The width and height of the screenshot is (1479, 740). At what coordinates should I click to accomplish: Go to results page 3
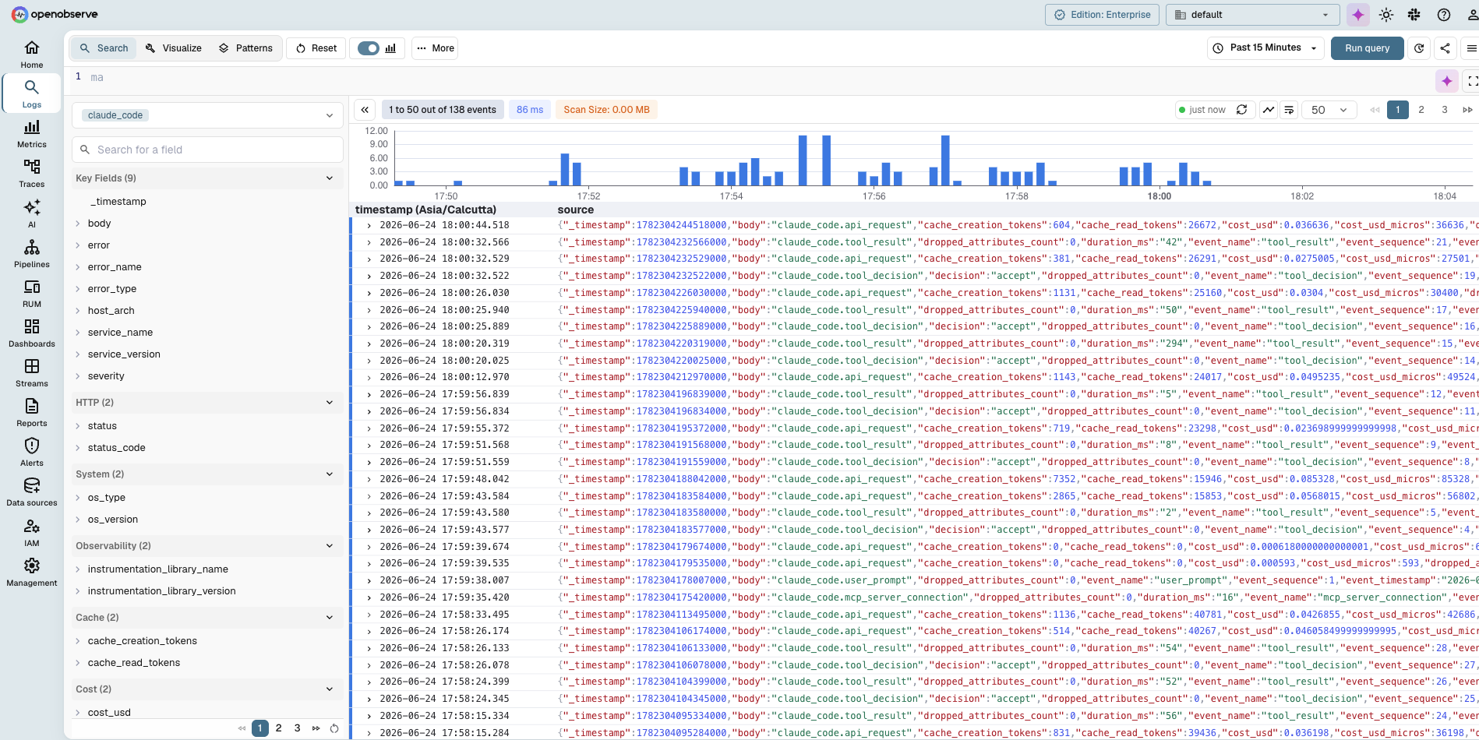(x=1445, y=110)
